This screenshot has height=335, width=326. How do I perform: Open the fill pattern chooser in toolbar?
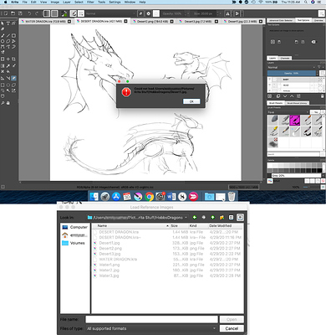click(x=54, y=13)
